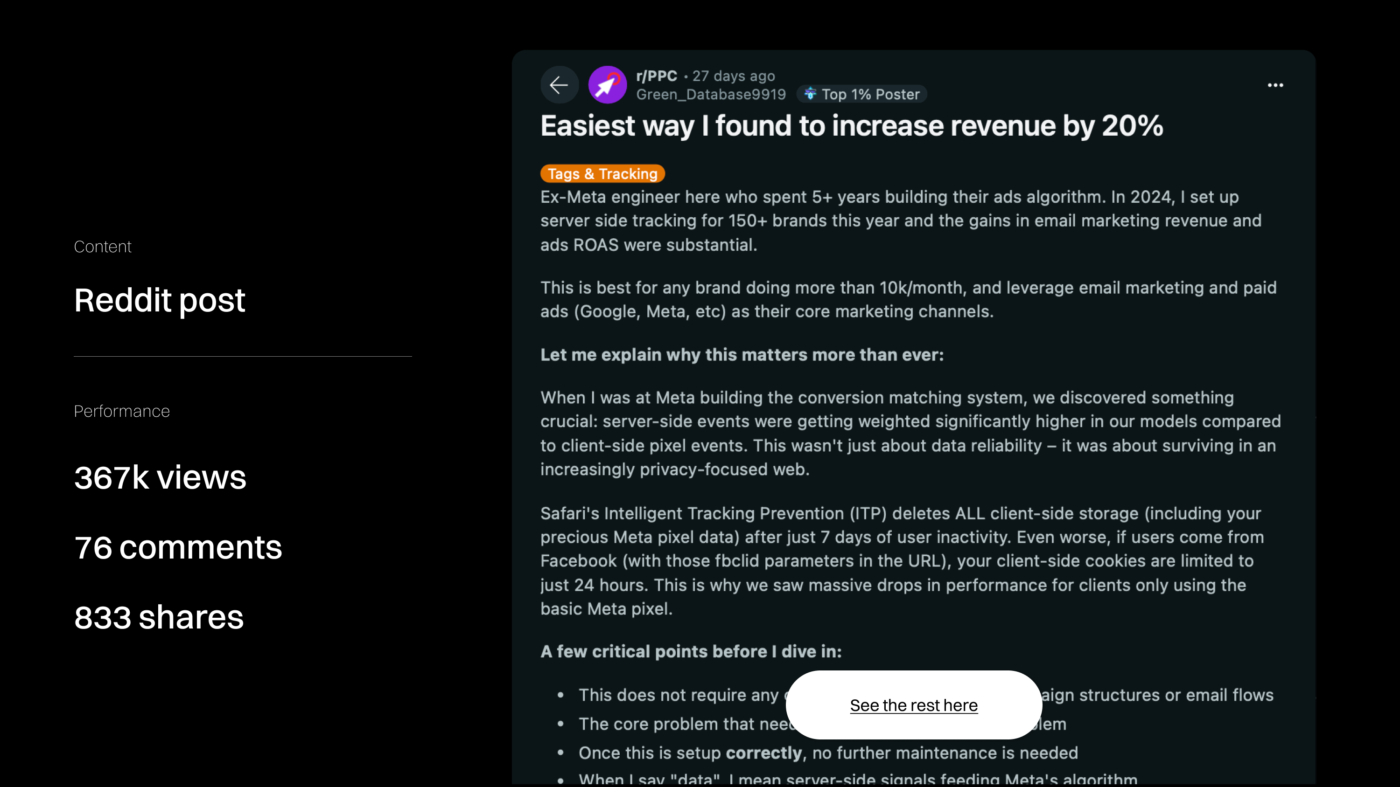The image size is (1400, 787).
Task: Click the 367k views stat
Action: point(161,477)
